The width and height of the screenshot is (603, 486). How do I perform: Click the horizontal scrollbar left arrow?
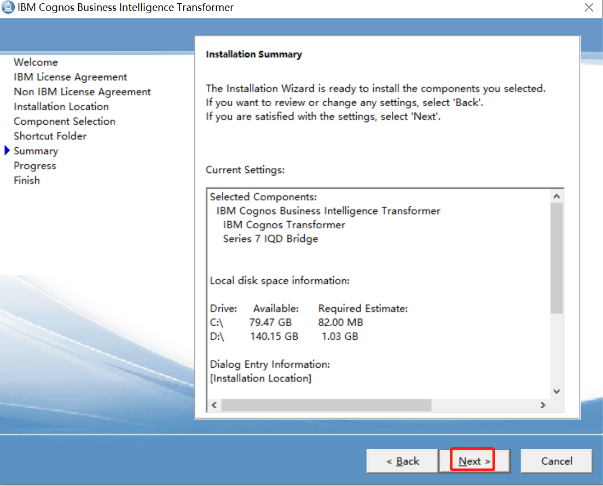point(214,405)
